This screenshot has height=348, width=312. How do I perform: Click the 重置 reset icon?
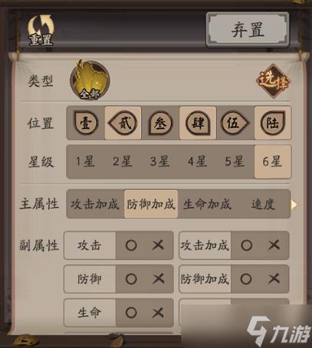(x=41, y=30)
